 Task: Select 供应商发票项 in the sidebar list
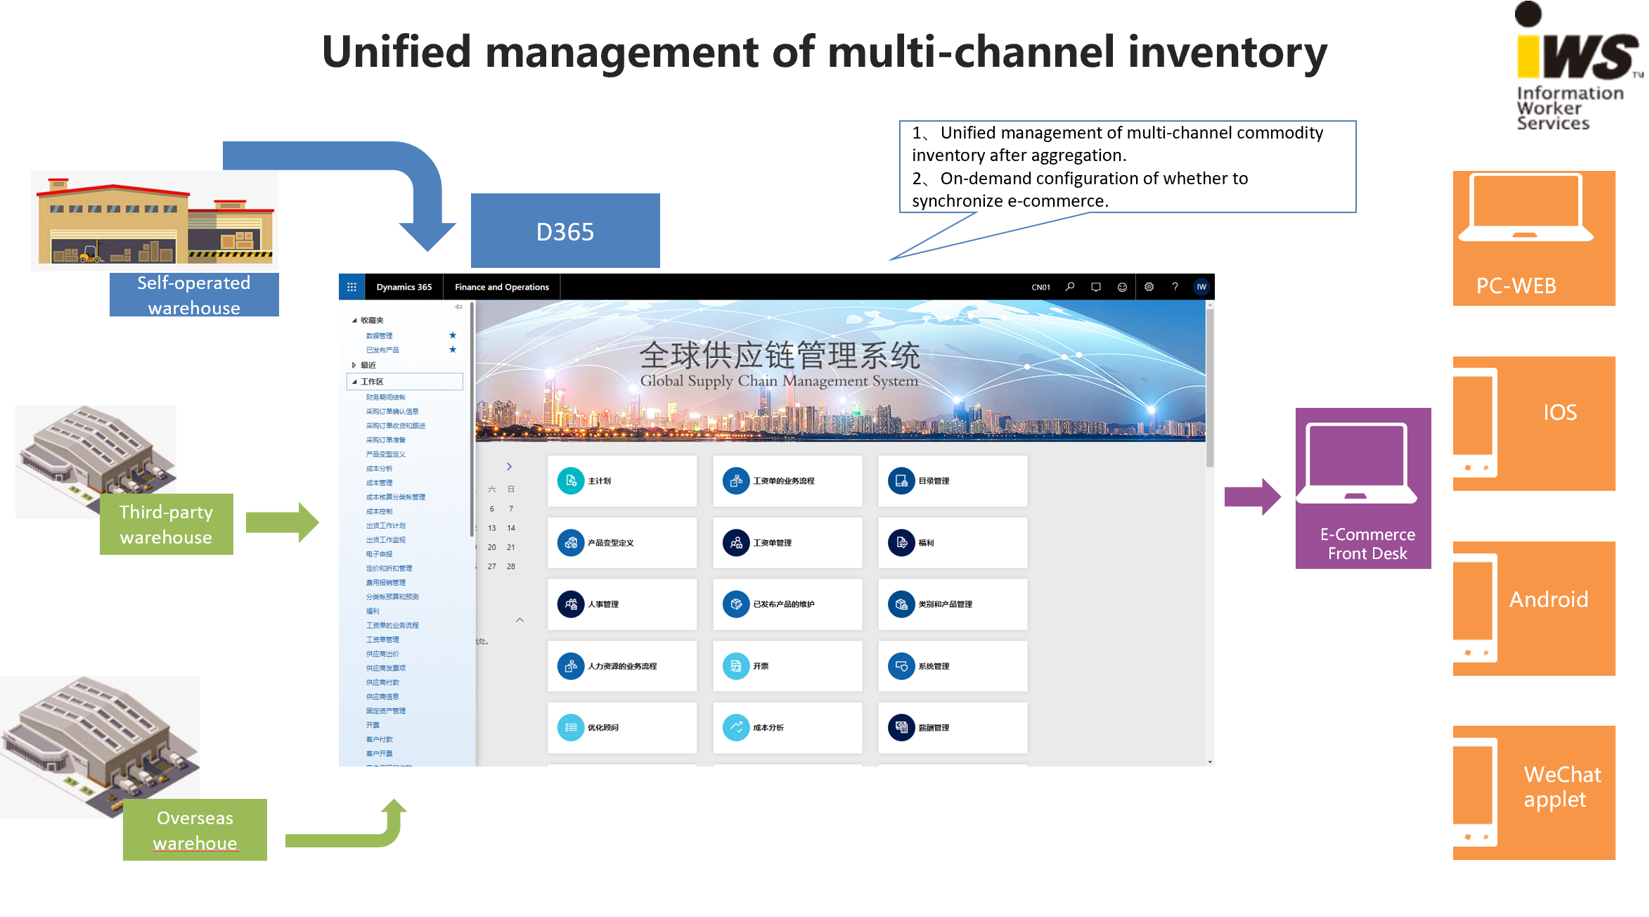385,668
